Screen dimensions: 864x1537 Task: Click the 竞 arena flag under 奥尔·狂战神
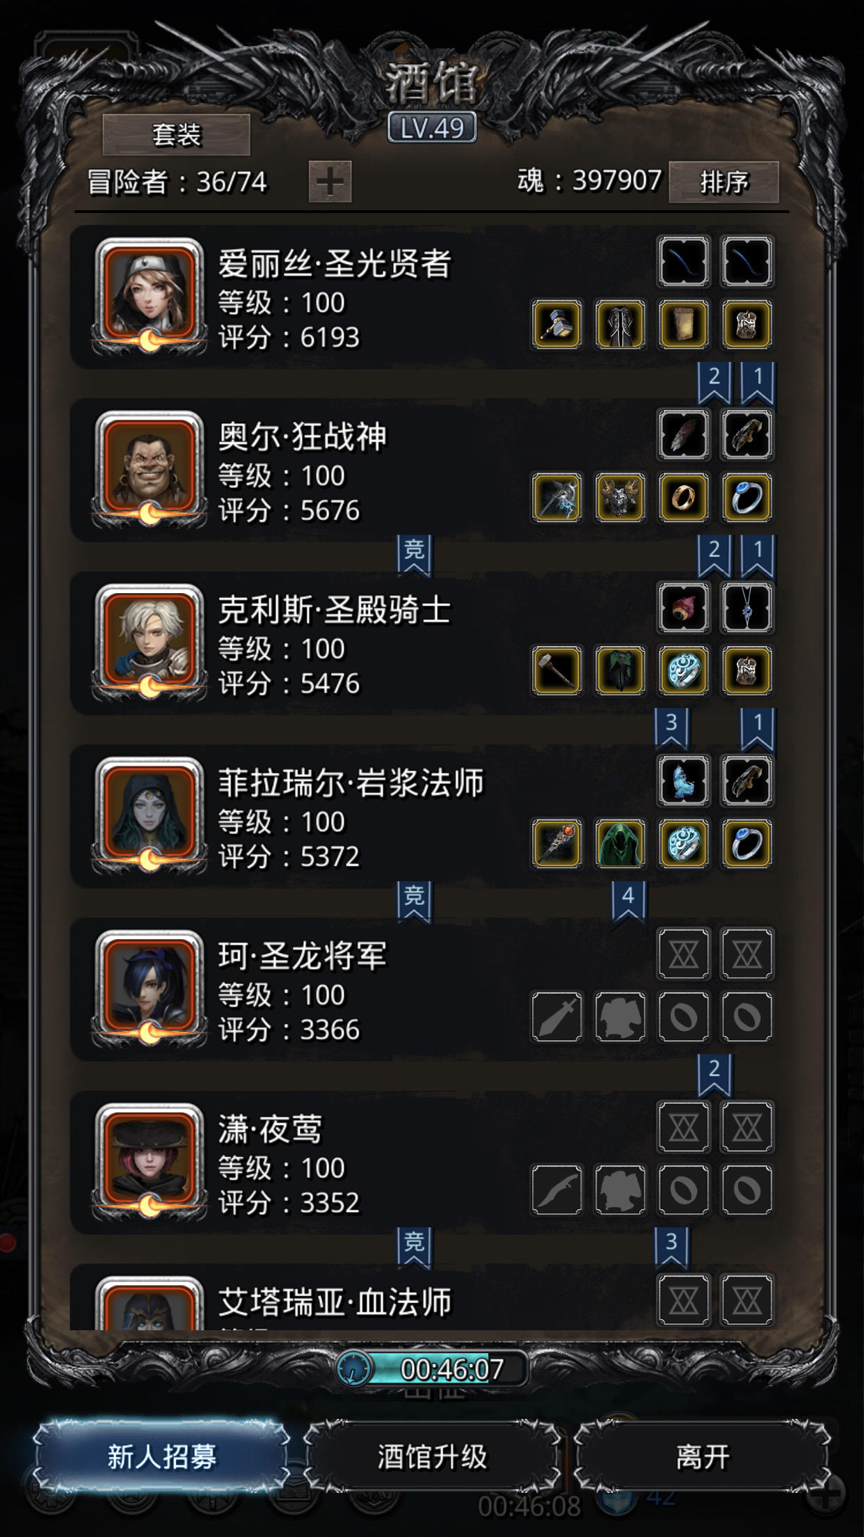click(x=415, y=555)
